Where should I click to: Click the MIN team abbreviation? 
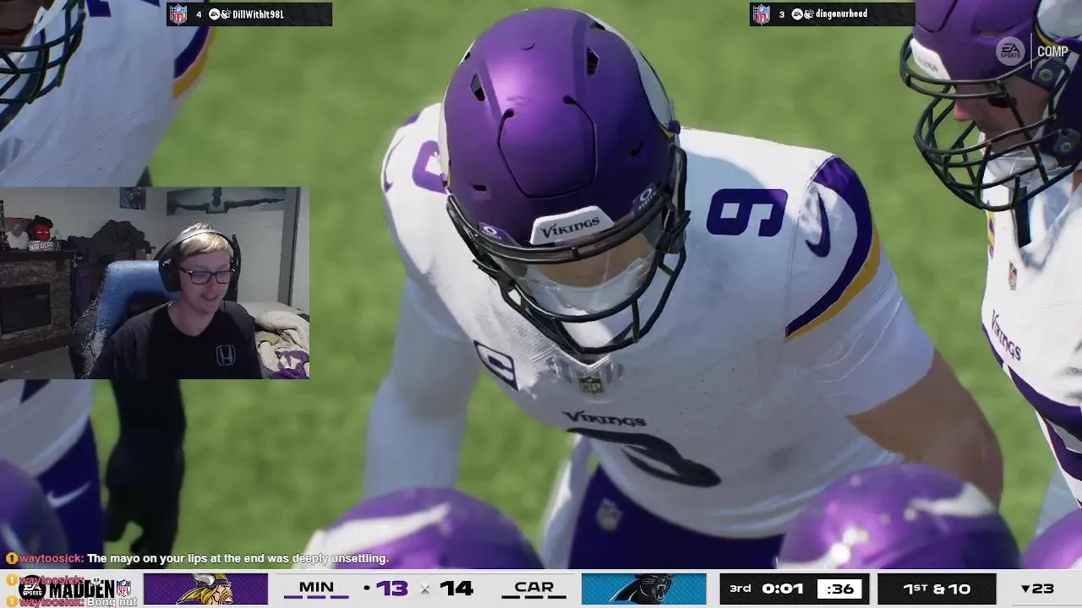(316, 587)
